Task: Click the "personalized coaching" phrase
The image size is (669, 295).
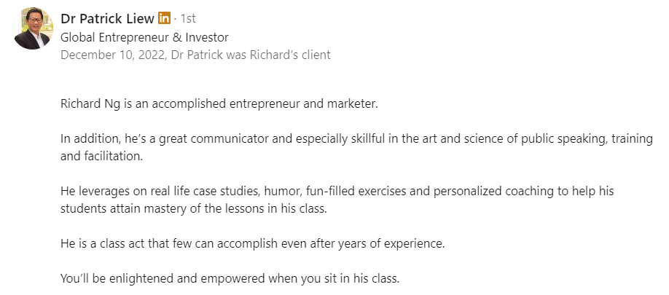Action: tap(493, 191)
